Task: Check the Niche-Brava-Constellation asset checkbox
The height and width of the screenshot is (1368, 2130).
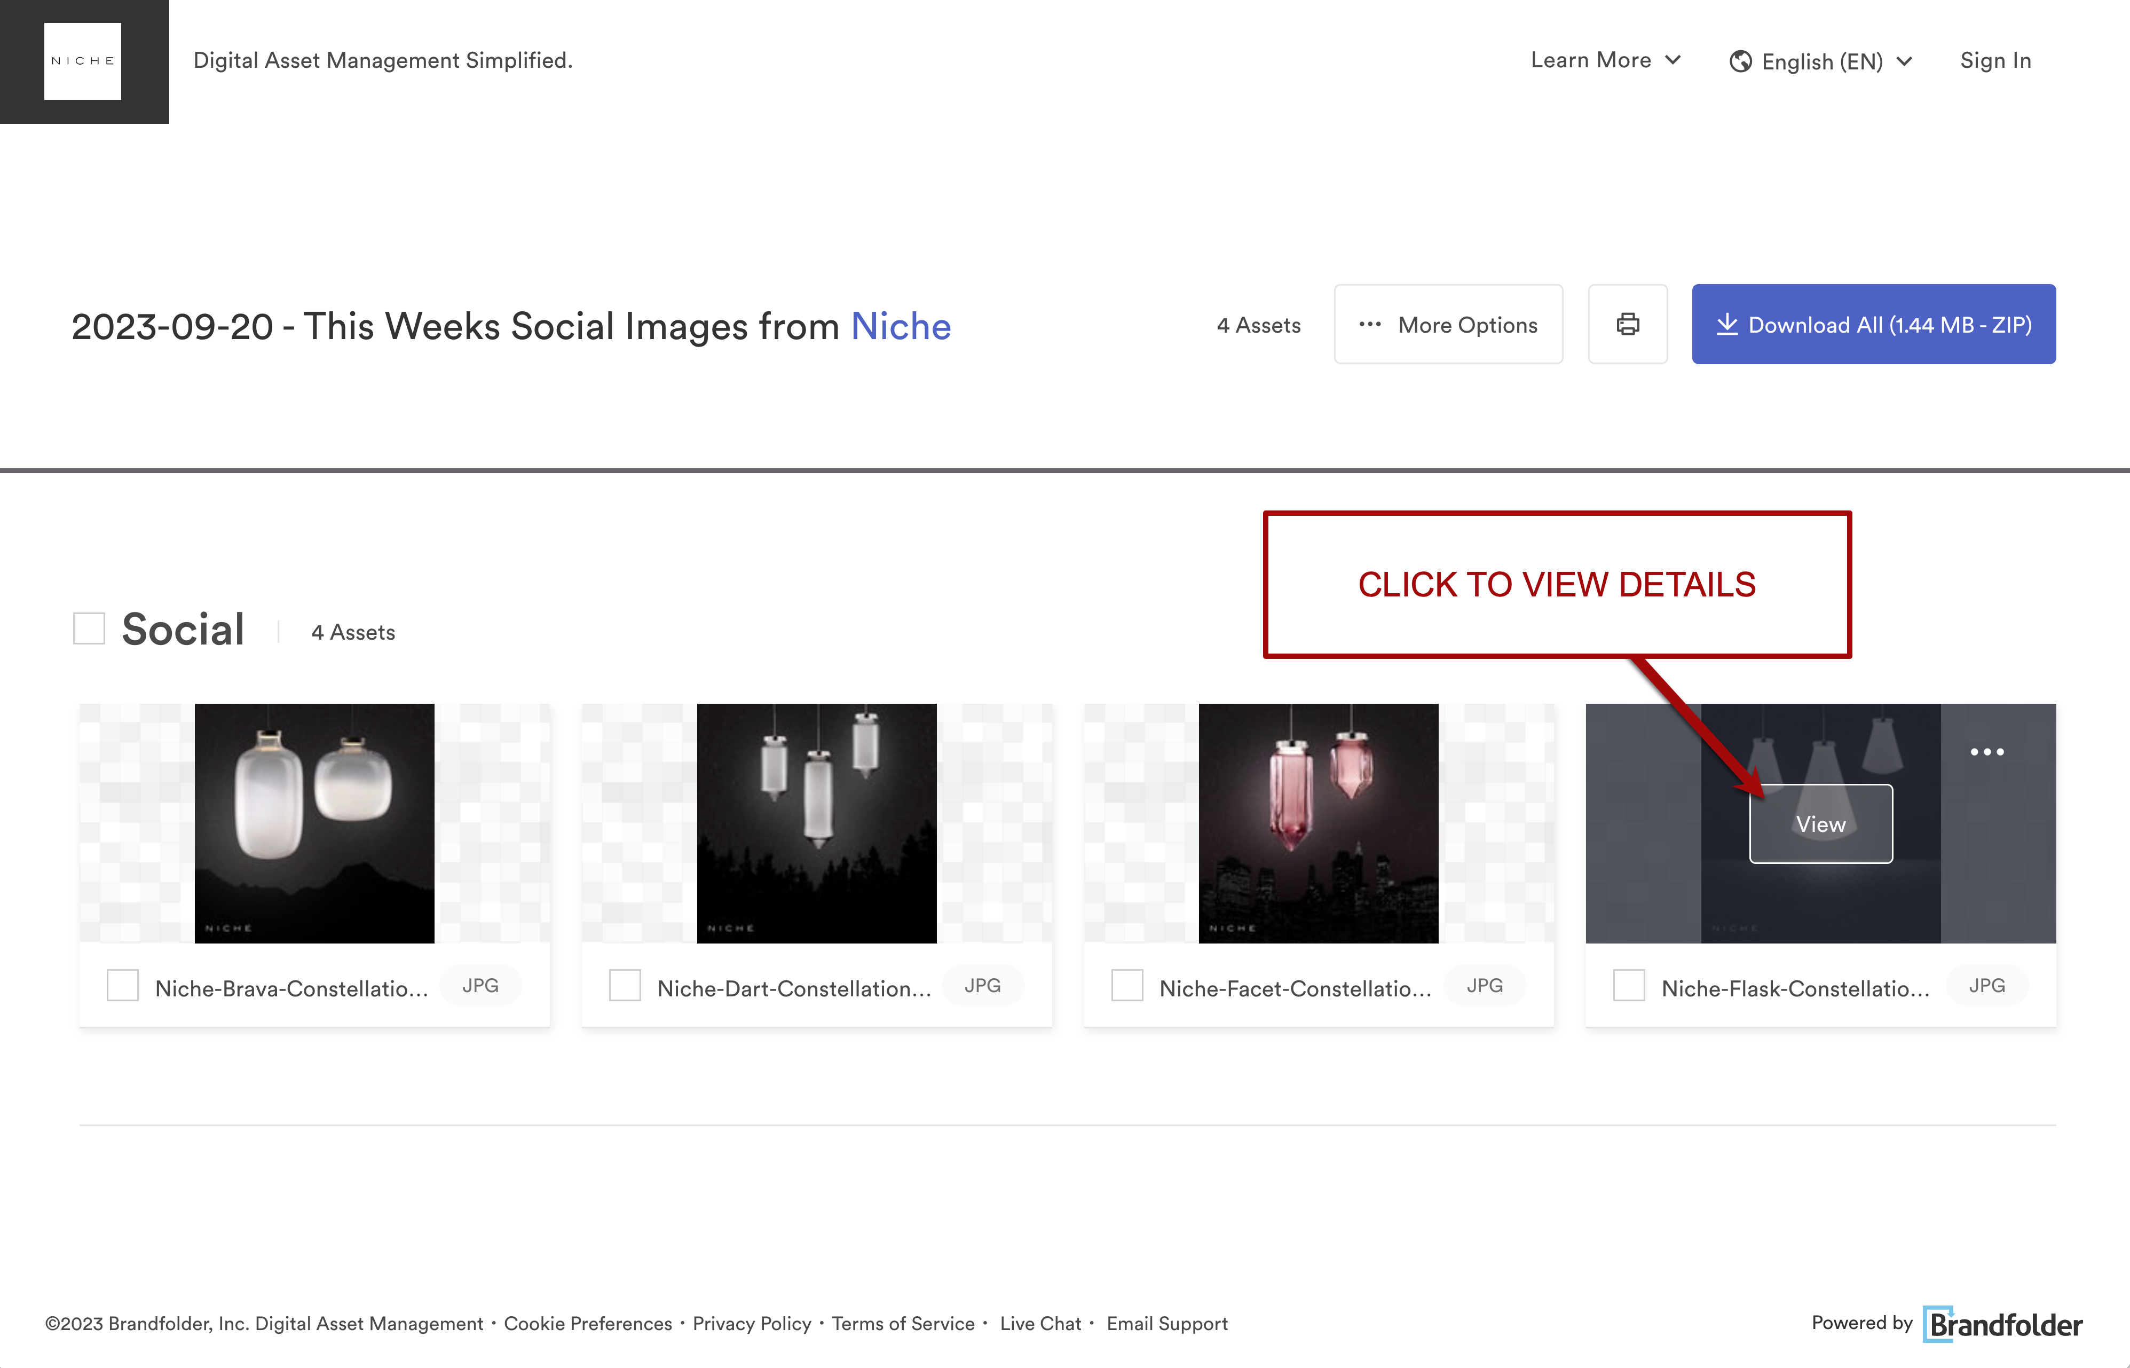Action: (x=123, y=986)
